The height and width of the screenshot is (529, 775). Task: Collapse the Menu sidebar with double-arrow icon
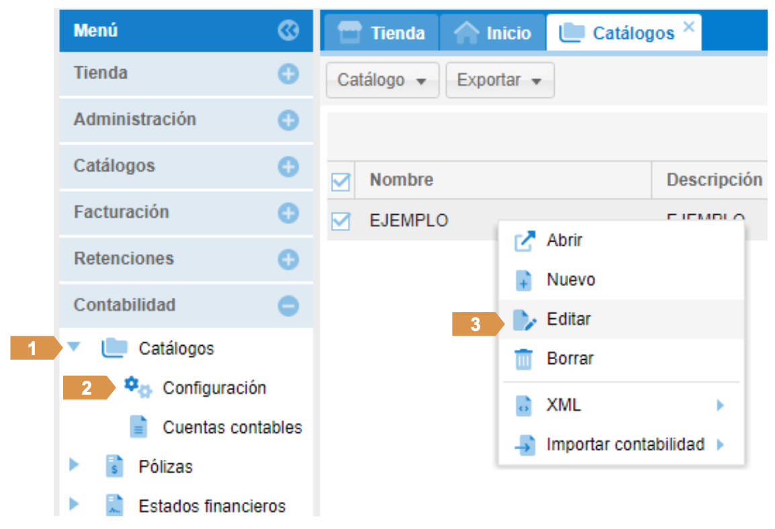(x=288, y=30)
